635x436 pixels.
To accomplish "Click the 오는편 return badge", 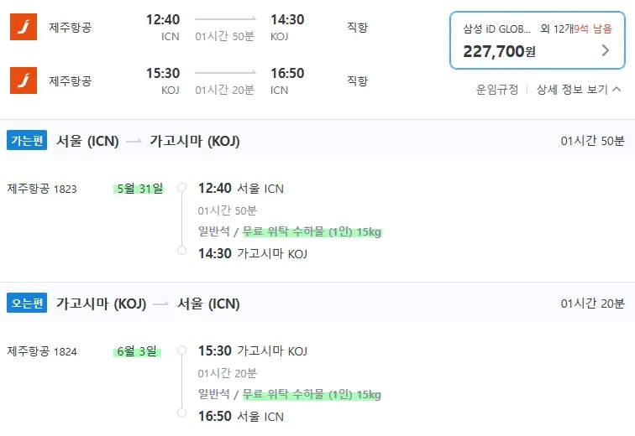I will (x=27, y=304).
